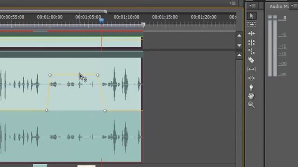The height and width of the screenshot is (167, 298).
Task: Switch to the Hand tool
Action: click(251, 96)
